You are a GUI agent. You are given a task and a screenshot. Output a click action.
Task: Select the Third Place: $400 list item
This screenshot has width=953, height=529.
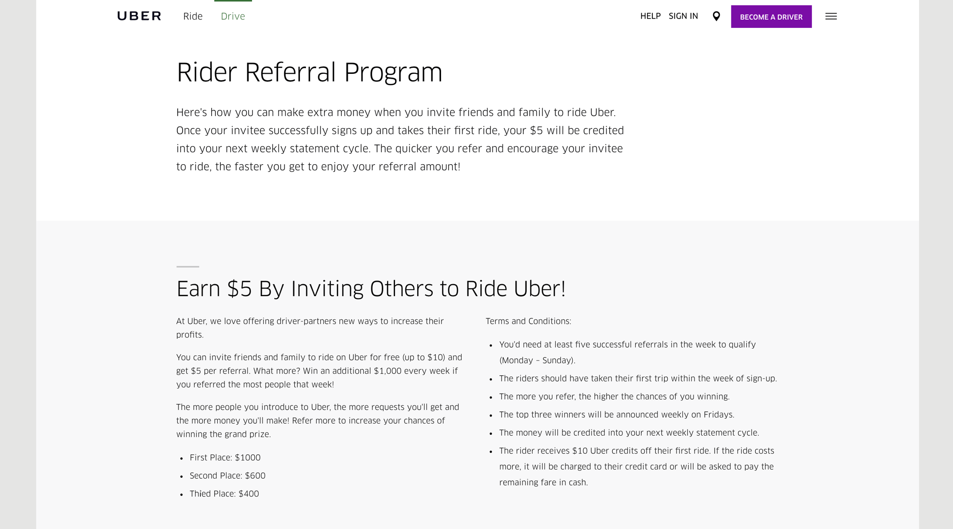224,494
